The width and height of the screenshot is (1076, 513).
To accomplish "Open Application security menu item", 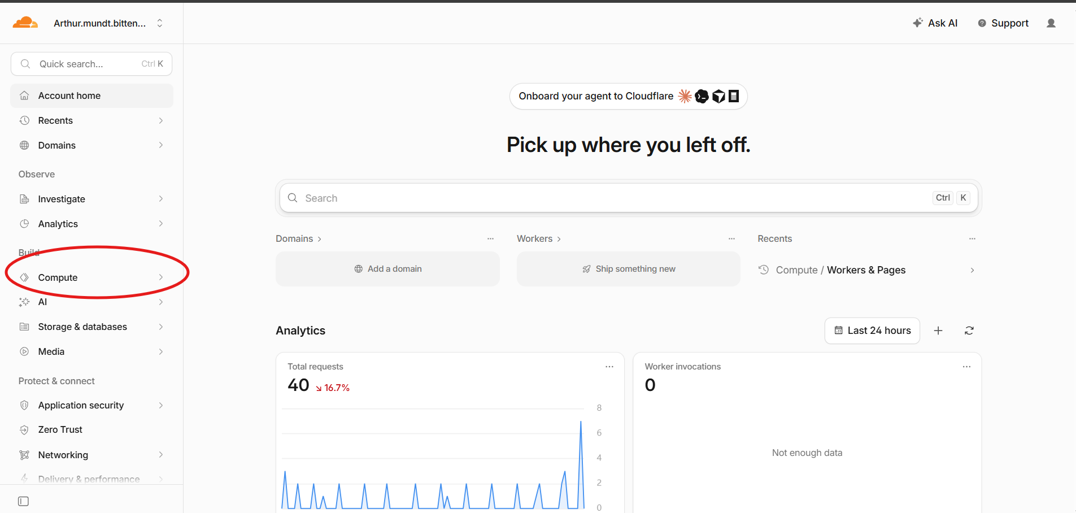I will [x=92, y=405].
